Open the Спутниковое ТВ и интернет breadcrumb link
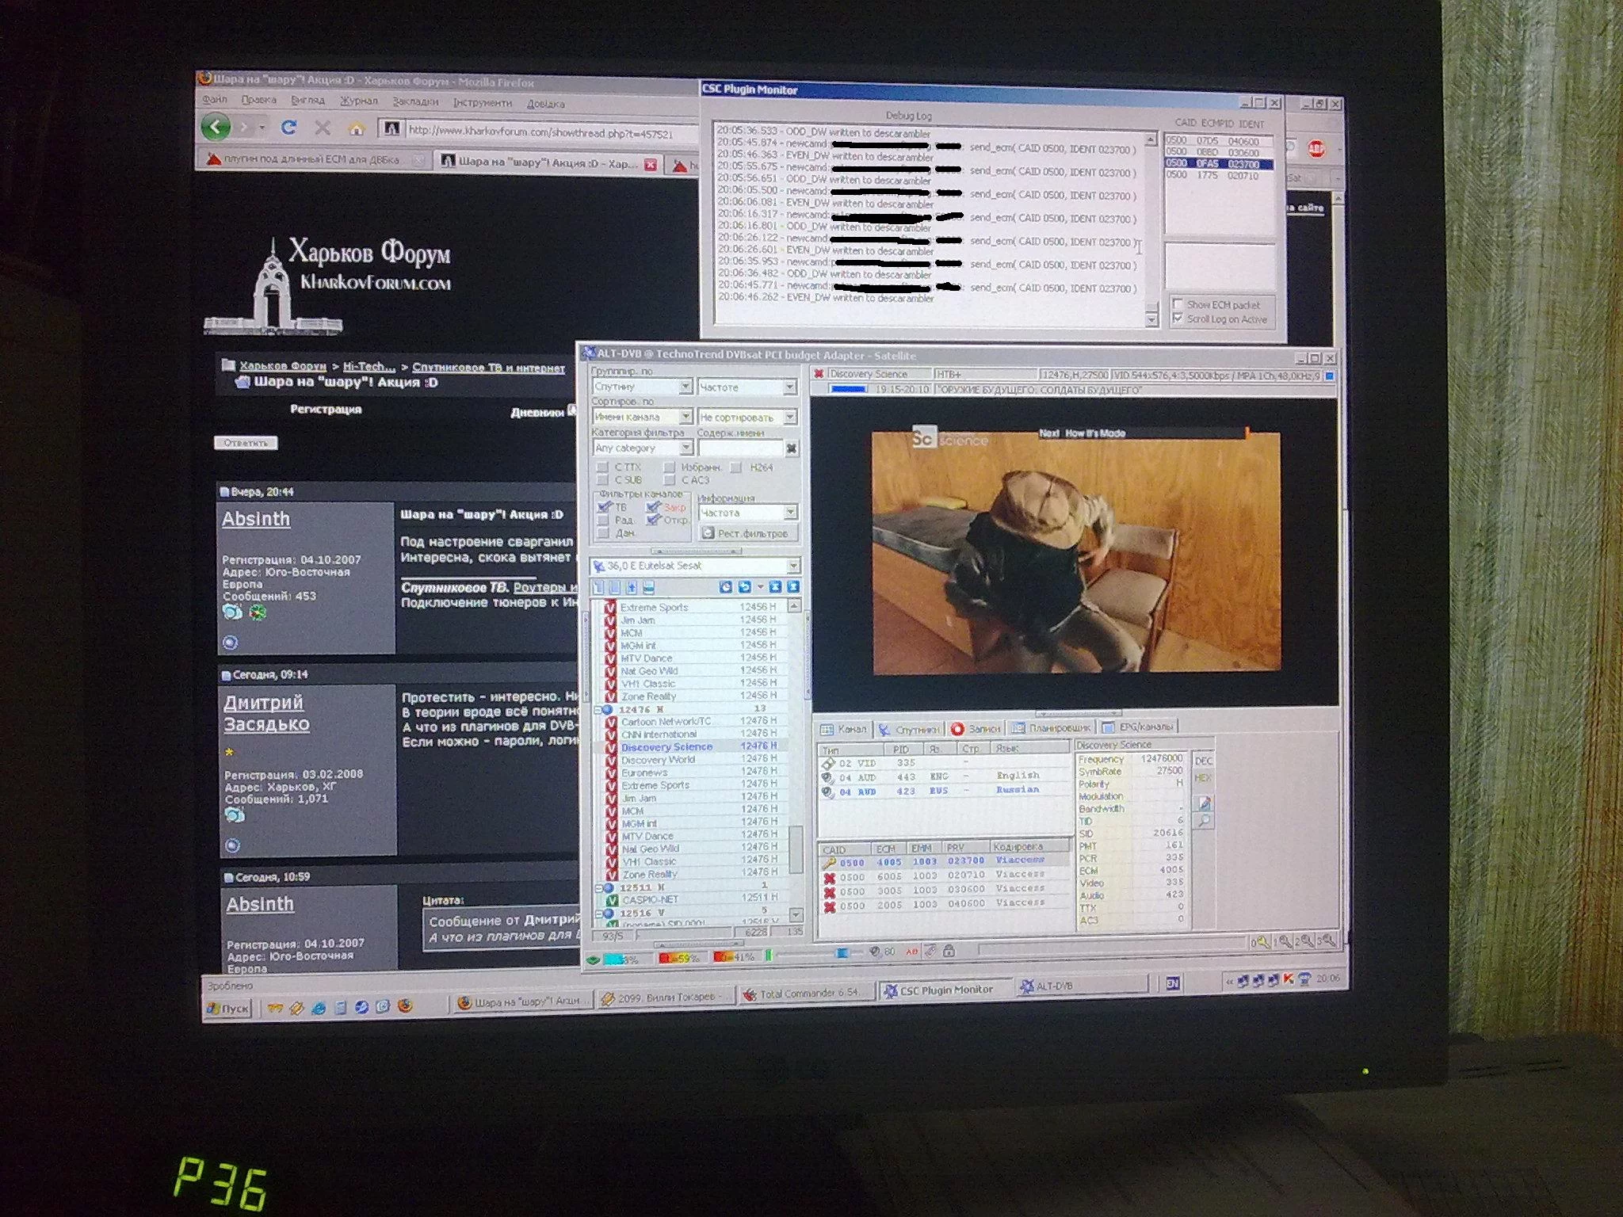1623x1217 pixels. [488, 368]
